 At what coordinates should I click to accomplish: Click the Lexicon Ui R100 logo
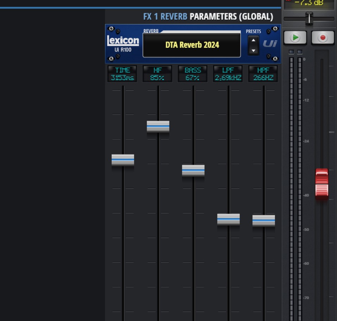click(123, 44)
